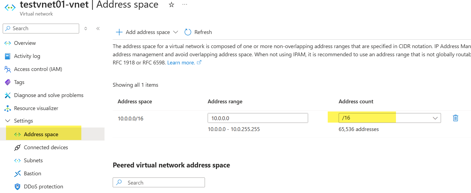The image size is (471, 193).
Task: Click the Subnets icon
Action: (17, 160)
